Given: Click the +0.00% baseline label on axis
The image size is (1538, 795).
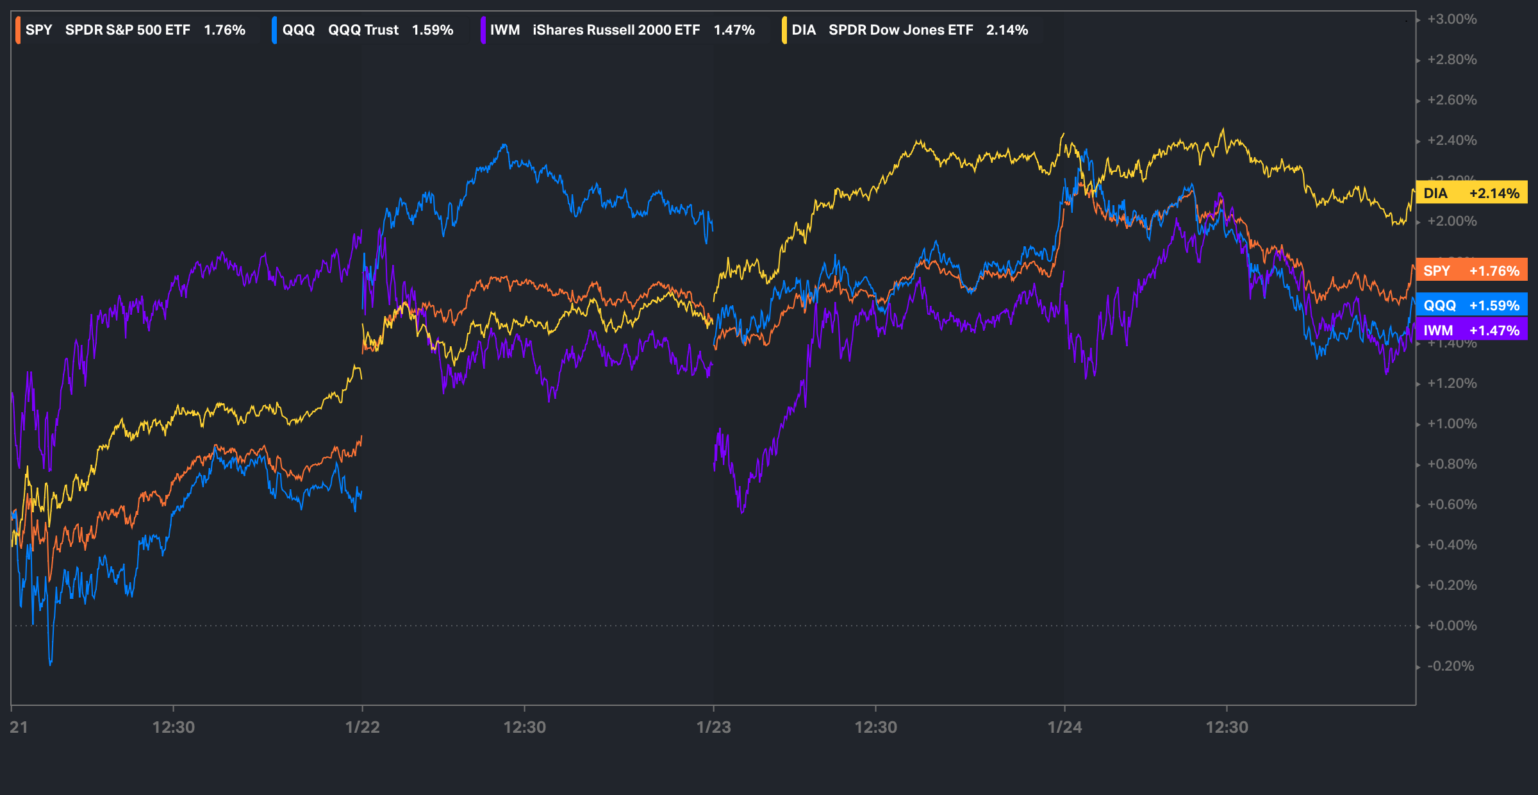Looking at the screenshot, I should click(1452, 626).
